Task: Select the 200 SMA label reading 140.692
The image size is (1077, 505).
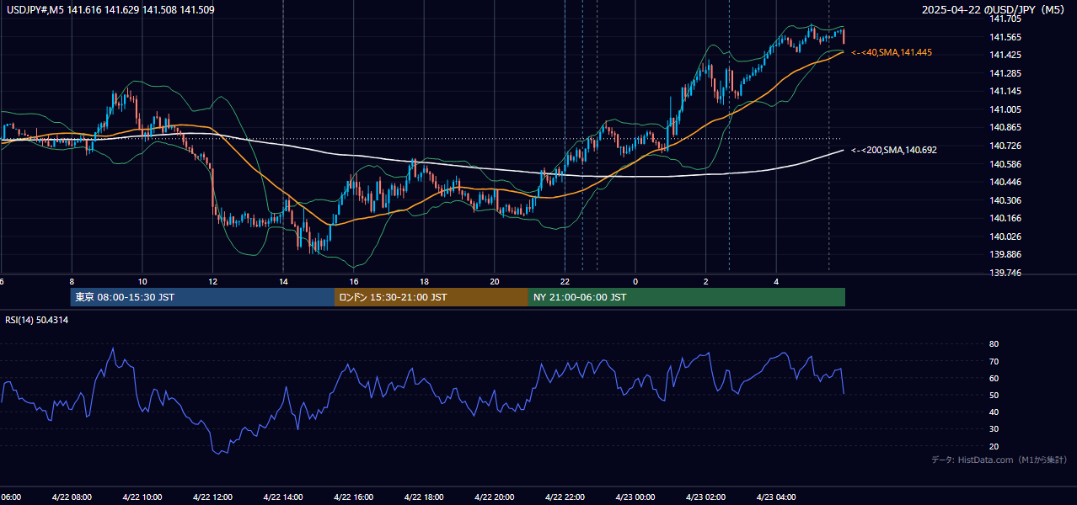Action: click(893, 150)
